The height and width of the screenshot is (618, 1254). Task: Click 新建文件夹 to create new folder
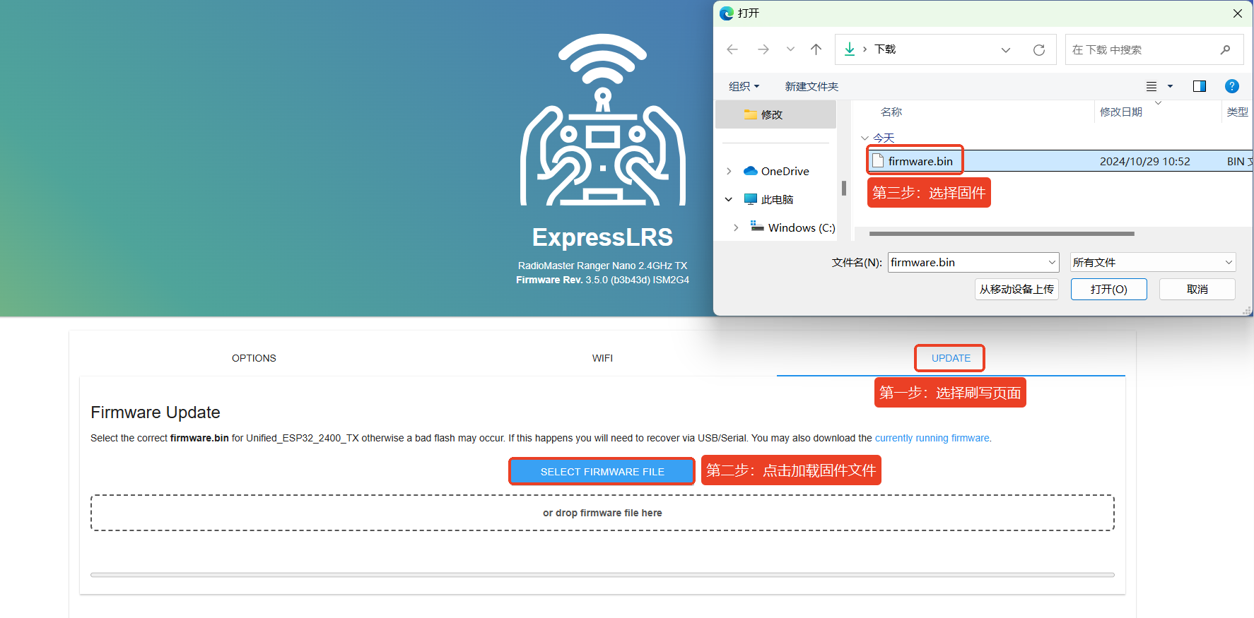[x=811, y=86]
